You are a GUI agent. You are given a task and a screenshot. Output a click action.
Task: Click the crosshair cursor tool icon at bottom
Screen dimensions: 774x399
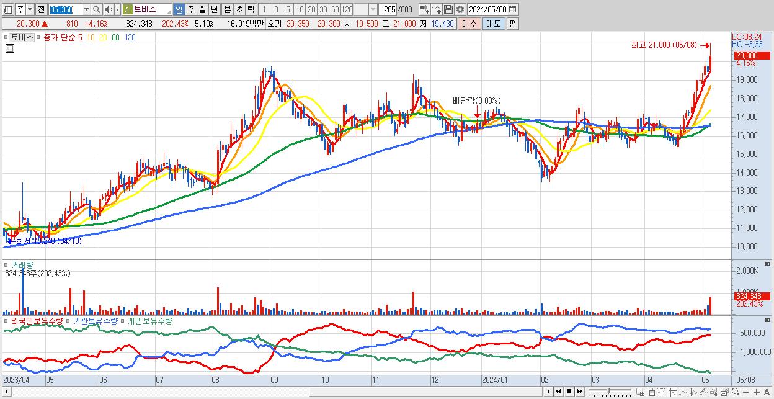[x=673, y=392]
